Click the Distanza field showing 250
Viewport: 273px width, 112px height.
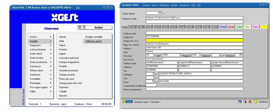point(239,55)
